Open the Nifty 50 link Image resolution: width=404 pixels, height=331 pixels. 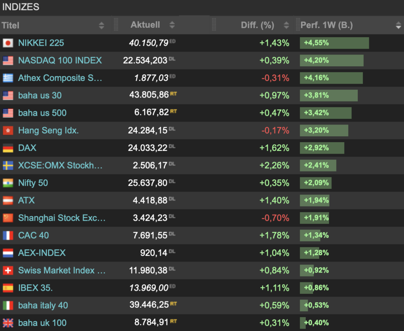pyautogui.click(x=33, y=183)
